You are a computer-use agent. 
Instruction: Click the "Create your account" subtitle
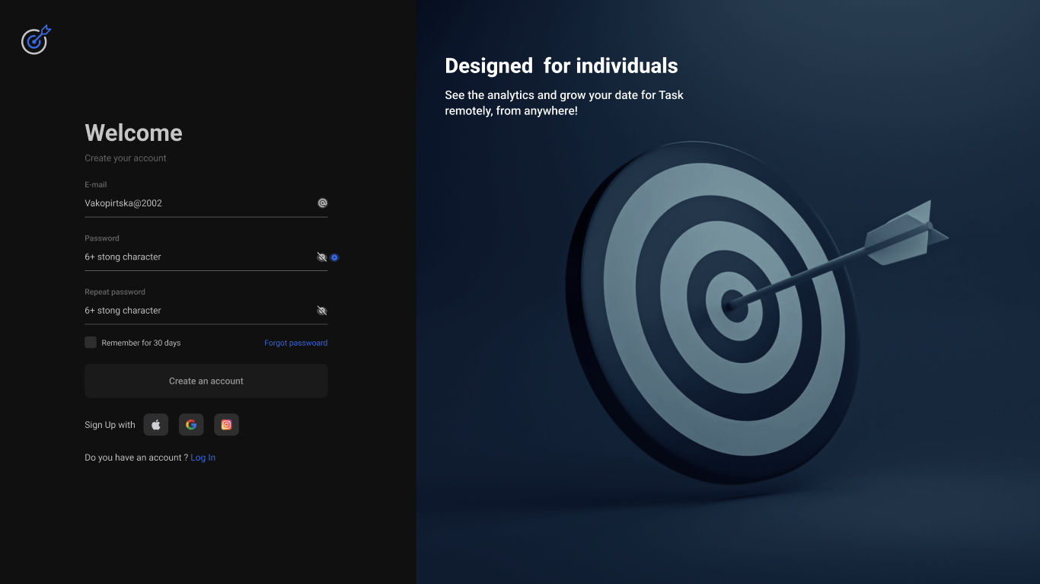pyautogui.click(x=126, y=158)
